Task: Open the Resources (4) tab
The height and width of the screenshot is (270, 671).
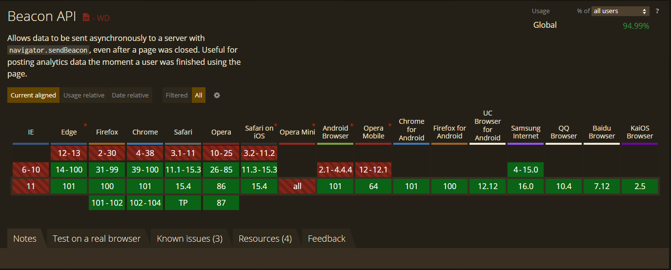Action: 265,238
